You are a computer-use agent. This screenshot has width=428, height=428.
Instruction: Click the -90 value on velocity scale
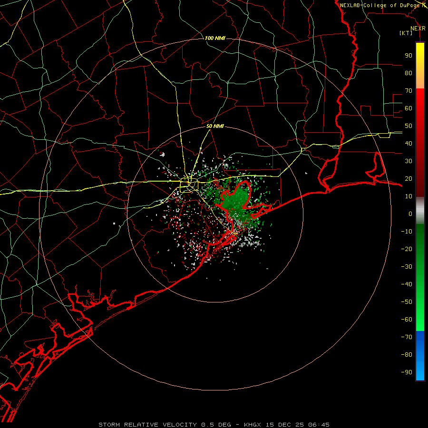click(x=407, y=372)
